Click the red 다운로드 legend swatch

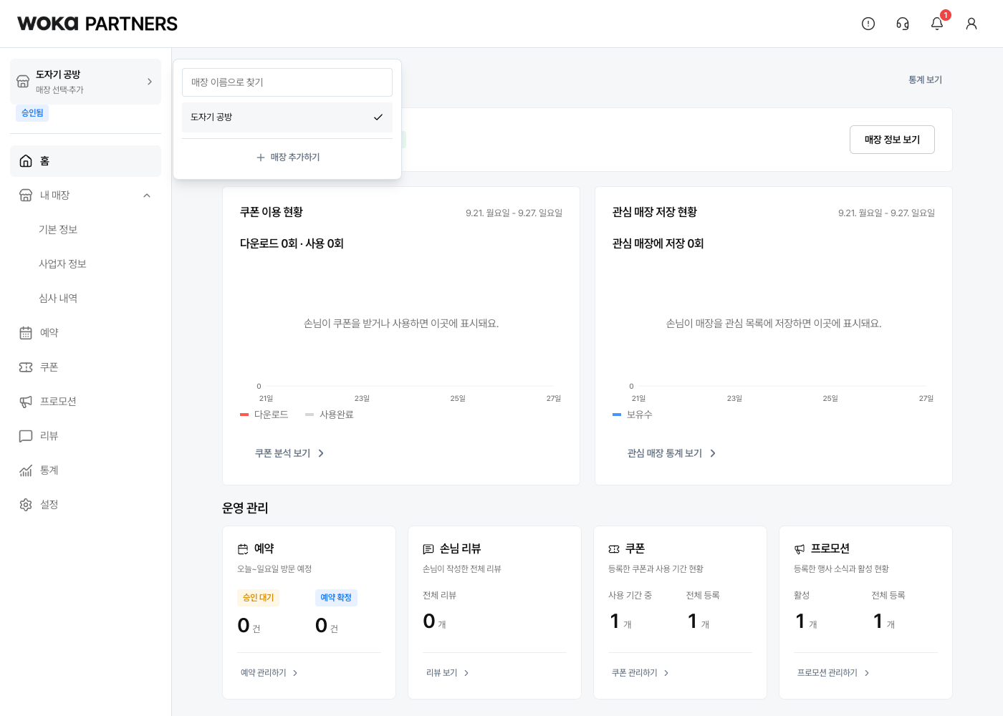(244, 415)
